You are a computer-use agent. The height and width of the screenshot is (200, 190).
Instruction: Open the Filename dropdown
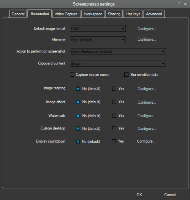tap(98, 40)
